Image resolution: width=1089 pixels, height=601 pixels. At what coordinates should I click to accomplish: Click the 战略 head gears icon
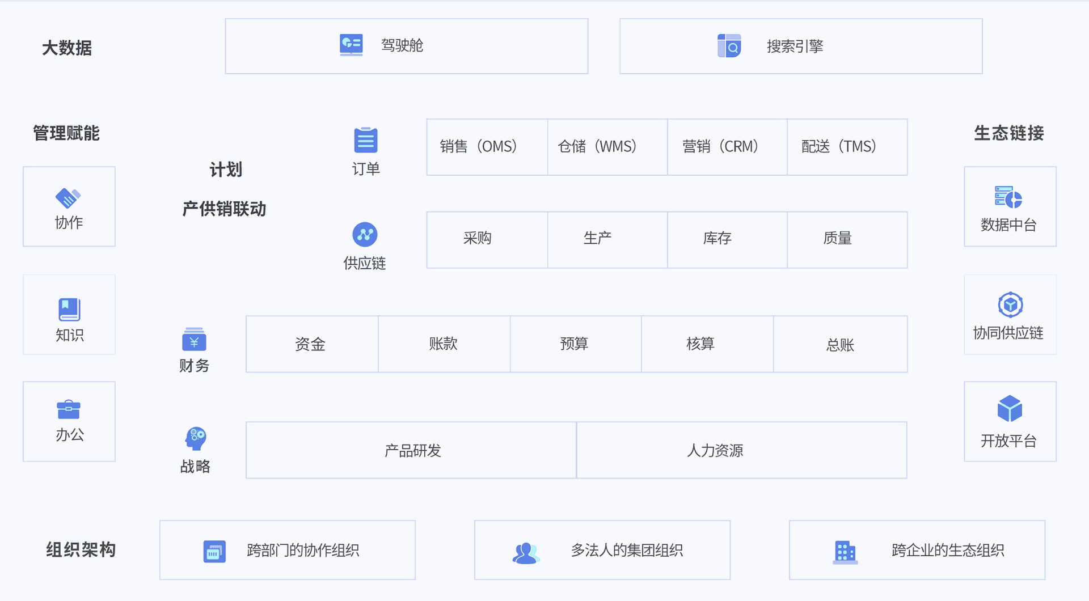coord(196,439)
